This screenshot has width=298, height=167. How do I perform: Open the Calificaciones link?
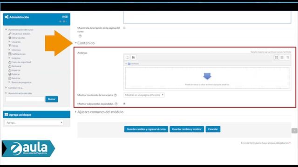19,54
